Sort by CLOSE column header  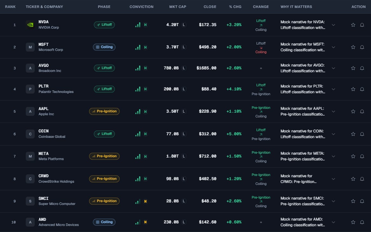point(210,7)
